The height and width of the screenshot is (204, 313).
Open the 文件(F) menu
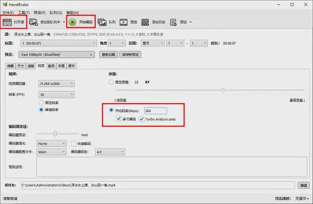tap(8, 13)
